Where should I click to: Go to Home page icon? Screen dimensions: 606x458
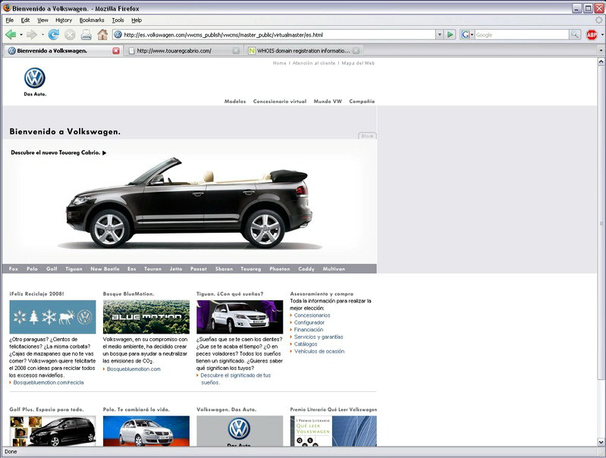point(102,35)
